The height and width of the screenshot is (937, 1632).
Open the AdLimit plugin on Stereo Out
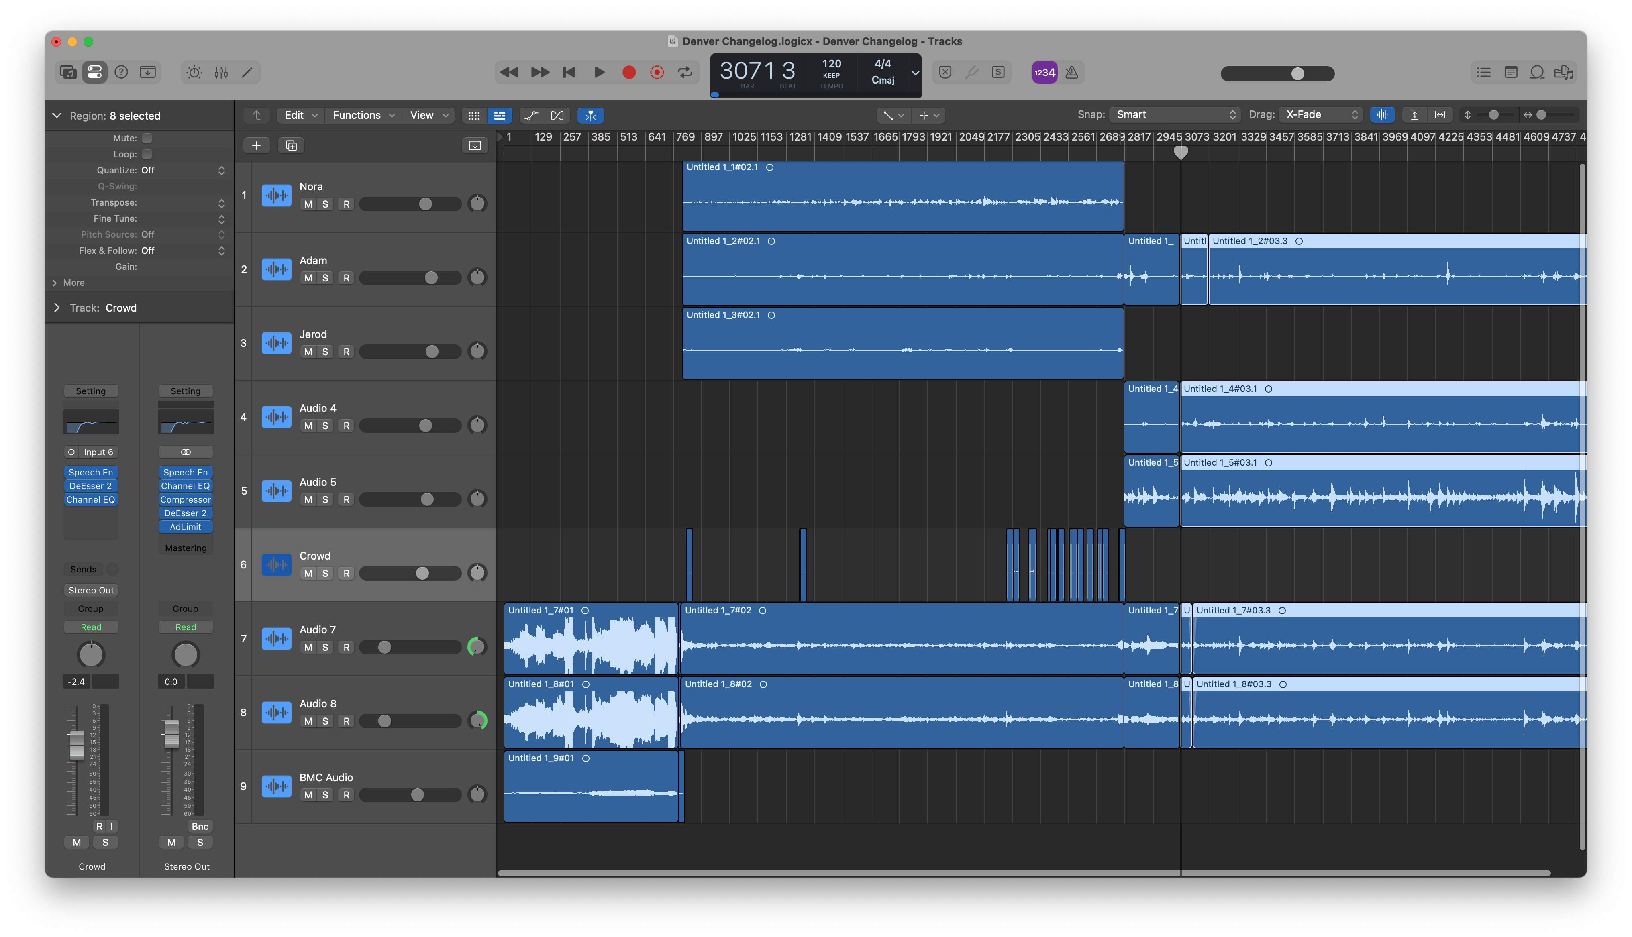186,526
